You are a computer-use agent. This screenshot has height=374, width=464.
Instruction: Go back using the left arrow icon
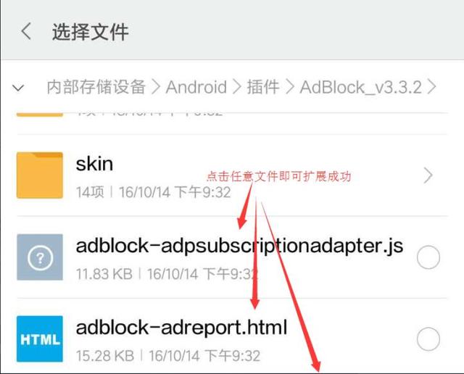(26, 31)
